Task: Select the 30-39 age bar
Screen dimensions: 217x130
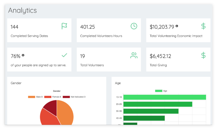Action: pos(151,111)
